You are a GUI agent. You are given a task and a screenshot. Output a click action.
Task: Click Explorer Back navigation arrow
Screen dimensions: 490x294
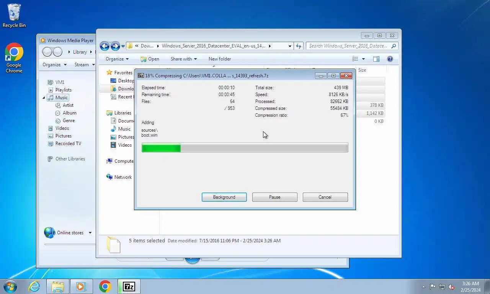(105, 46)
